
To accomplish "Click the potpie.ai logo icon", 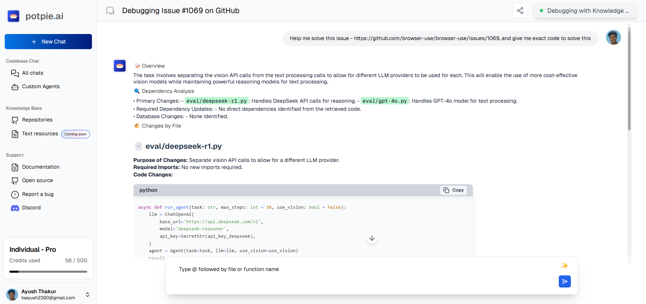I will [x=13, y=16].
